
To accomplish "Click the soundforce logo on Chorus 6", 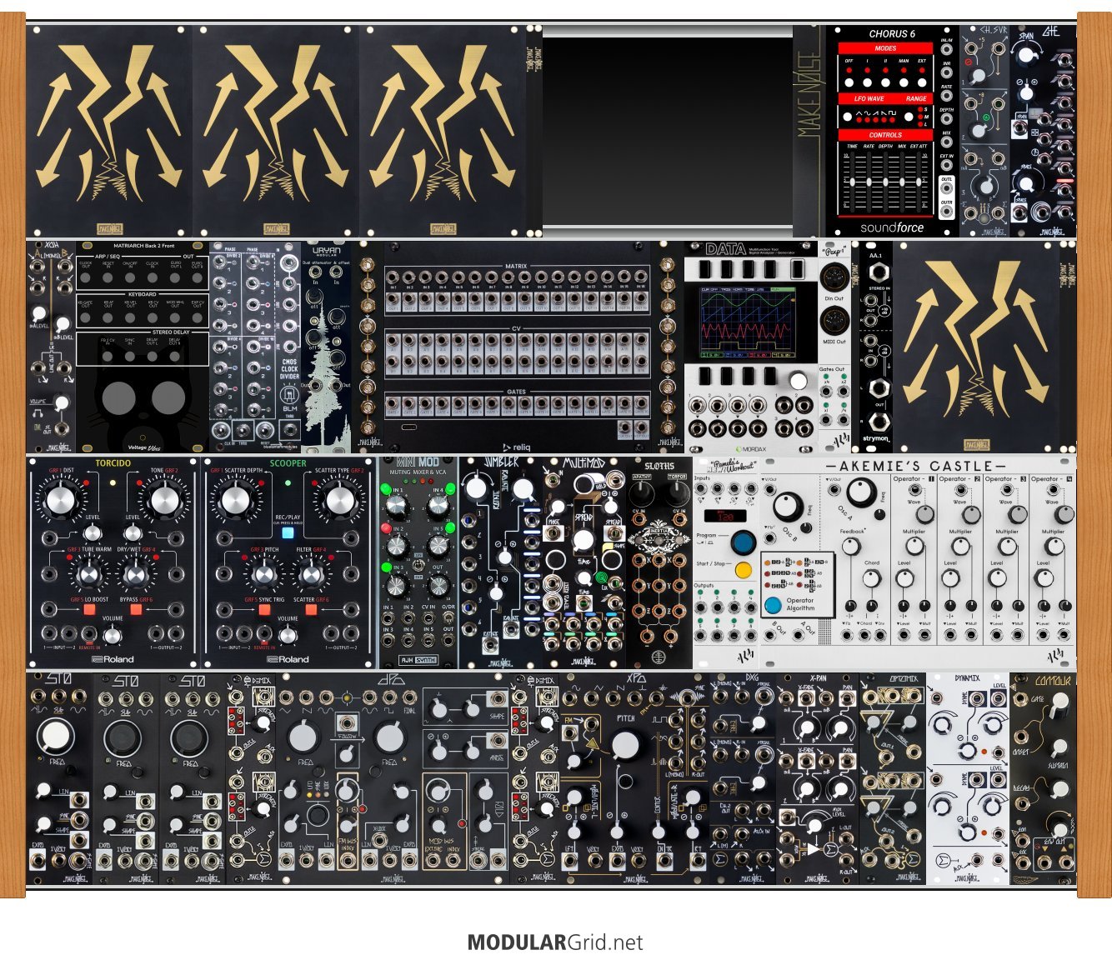I will pyautogui.click(x=893, y=227).
